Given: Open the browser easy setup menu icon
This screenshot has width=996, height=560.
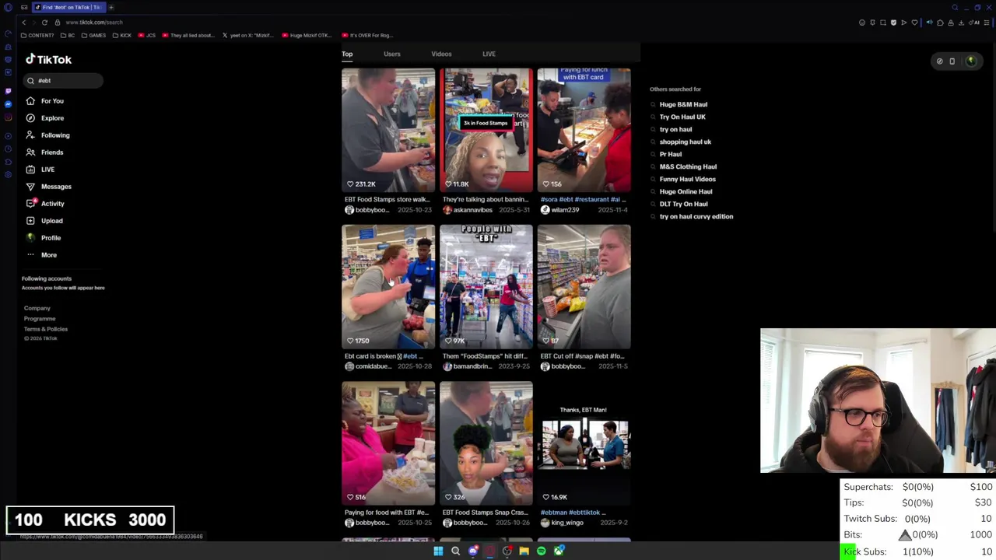Looking at the screenshot, I should point(987,23).
